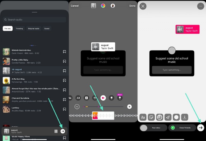Bookmark the Bibbidi-Bobbidi-Boo track
This screenshot has height=141, width=206.
coord(64,52)
